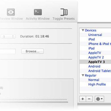Open the Preview Window toolbar icon
This screenshot has height=111, width=111.
[x=11, y=12]
